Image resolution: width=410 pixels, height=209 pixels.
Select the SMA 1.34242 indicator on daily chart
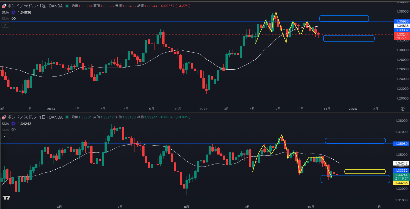[x=5, y=124]
